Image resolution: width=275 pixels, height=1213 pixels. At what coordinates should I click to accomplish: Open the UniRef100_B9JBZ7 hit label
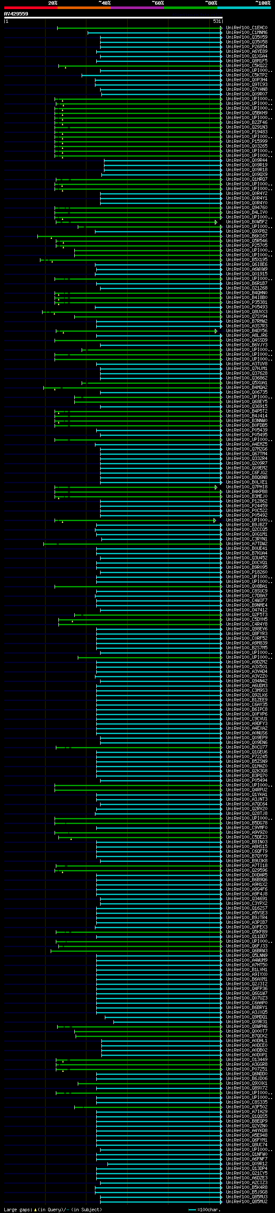(246, 525)
